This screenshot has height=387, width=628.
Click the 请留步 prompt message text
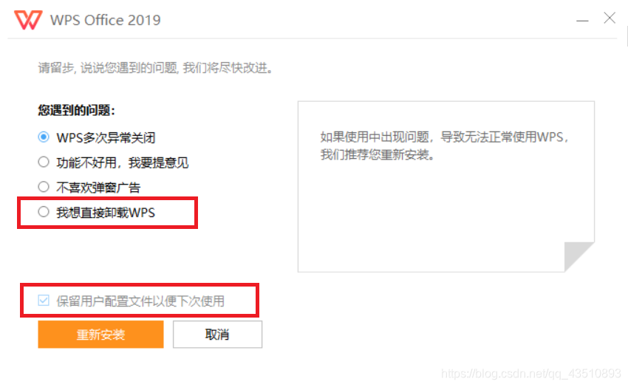pyautogui.click(x=155, y=68)
